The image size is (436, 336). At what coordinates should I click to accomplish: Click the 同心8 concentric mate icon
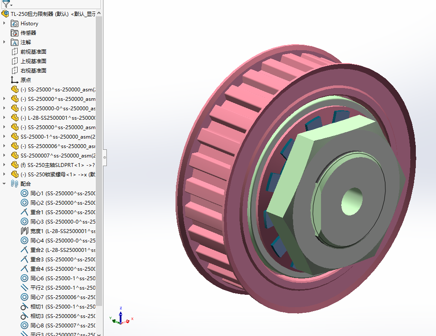tap(24, 325)
